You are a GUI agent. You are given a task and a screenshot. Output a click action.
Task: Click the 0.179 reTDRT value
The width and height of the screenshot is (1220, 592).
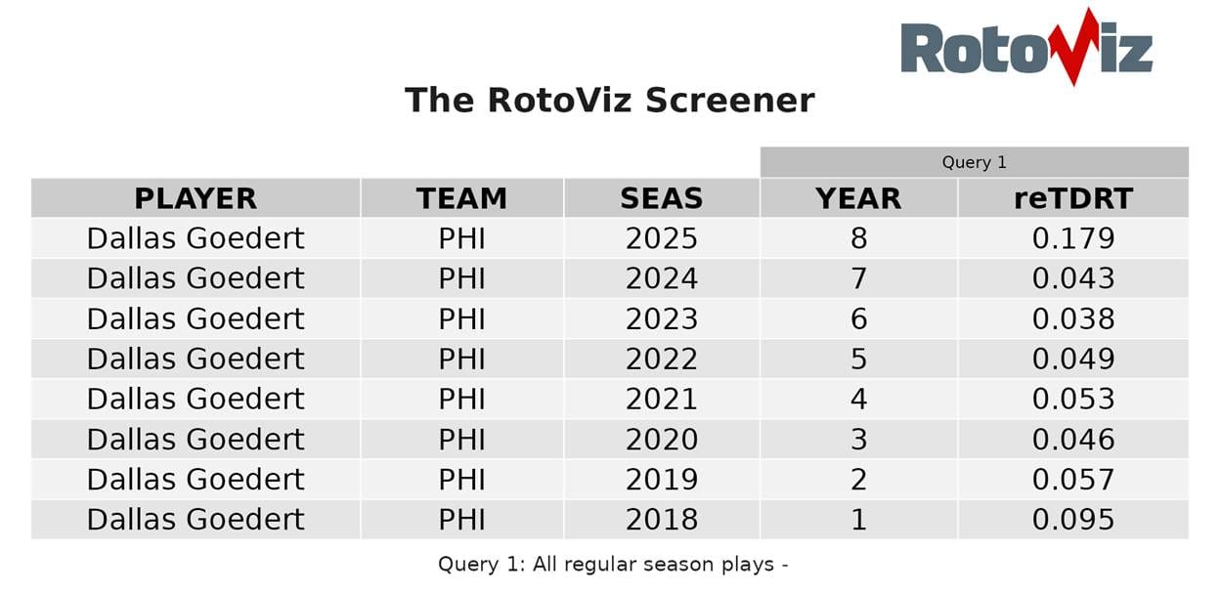[x=1072, y=238]
